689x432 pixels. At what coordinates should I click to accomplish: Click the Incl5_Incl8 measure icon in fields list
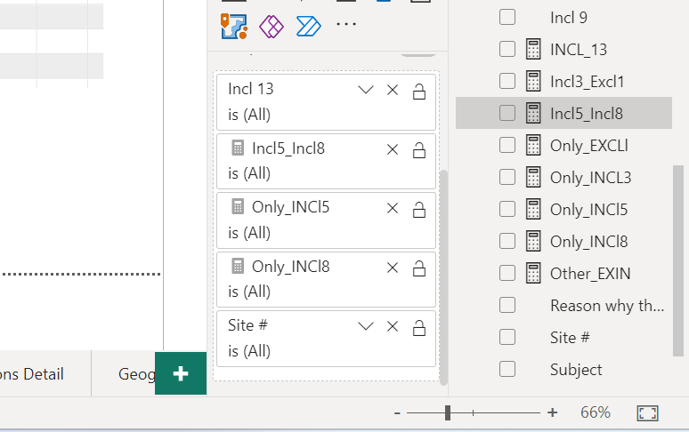click(x=533, y=113)
